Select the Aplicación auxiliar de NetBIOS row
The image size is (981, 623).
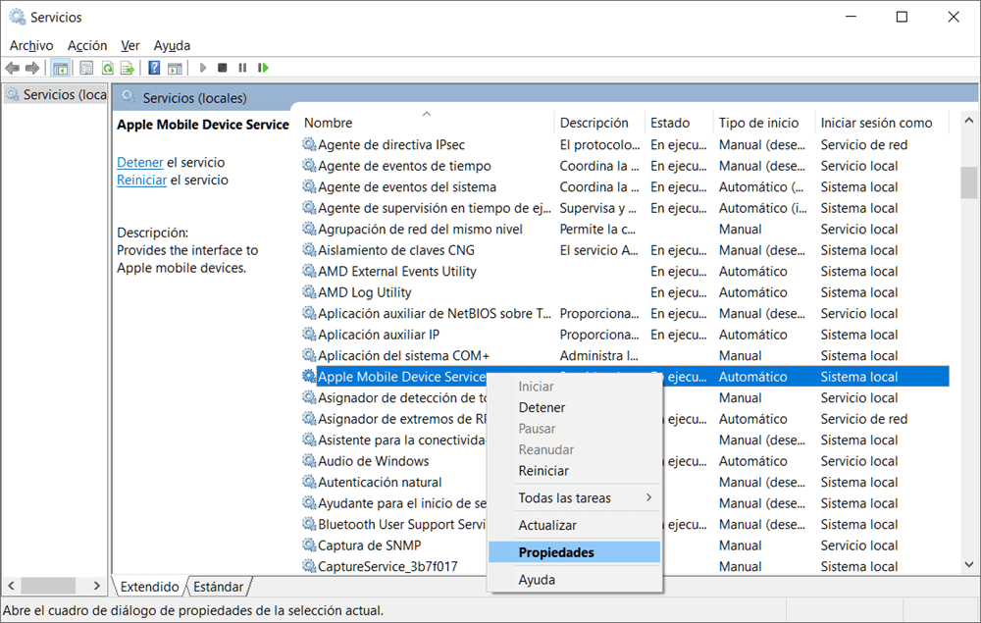626,313
